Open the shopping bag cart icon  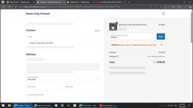[x=163, y=13]
